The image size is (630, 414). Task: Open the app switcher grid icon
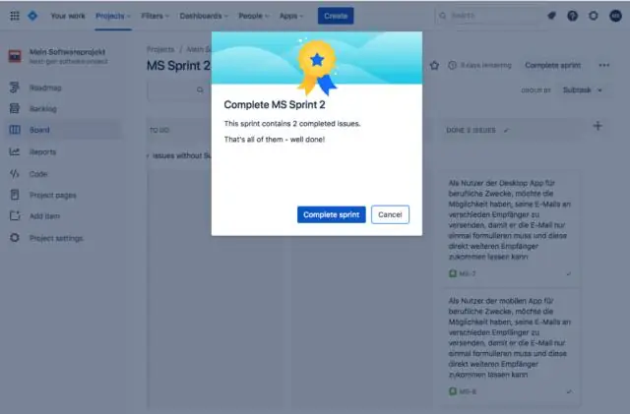pyautogui.click(x=15, y=16)
